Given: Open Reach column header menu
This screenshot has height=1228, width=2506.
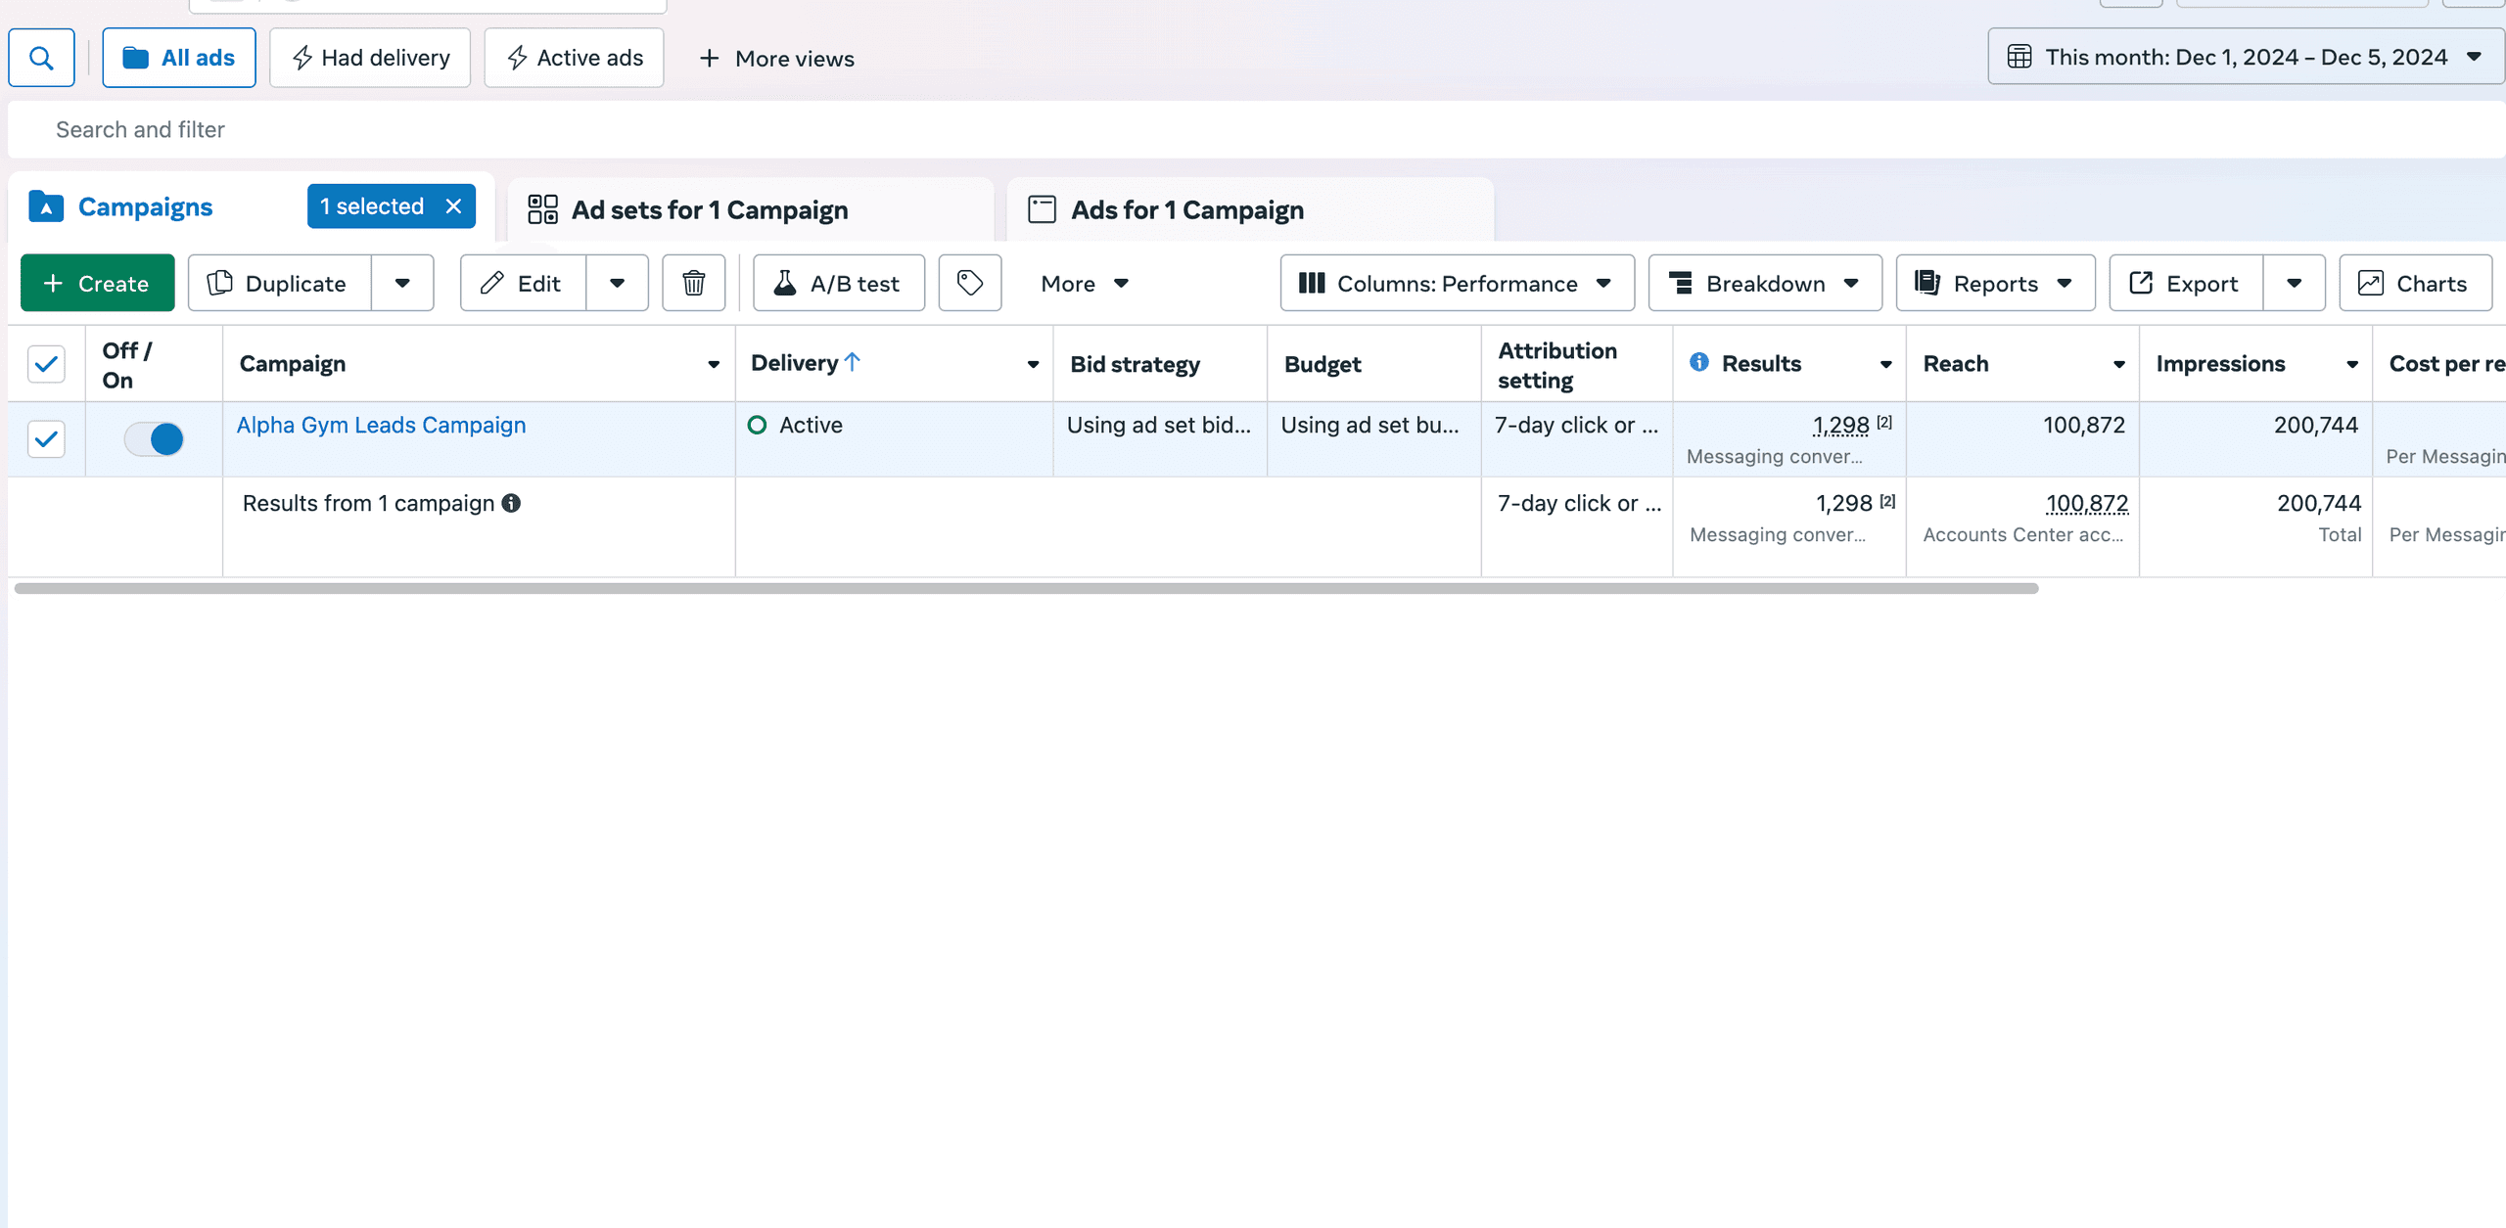Looking at the screenshot, I should click(2118, 365).
